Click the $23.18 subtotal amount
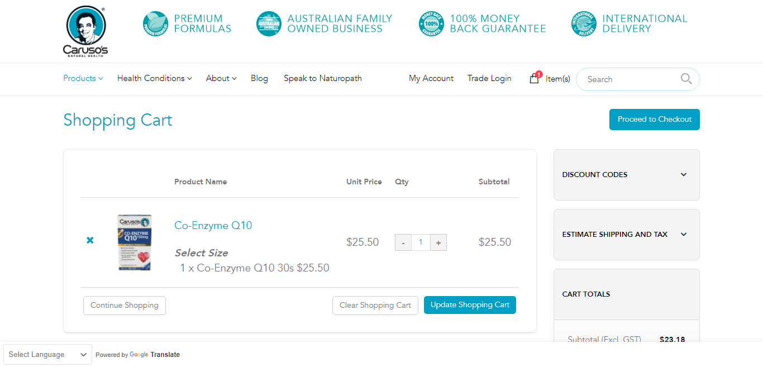 pos(672,340)
